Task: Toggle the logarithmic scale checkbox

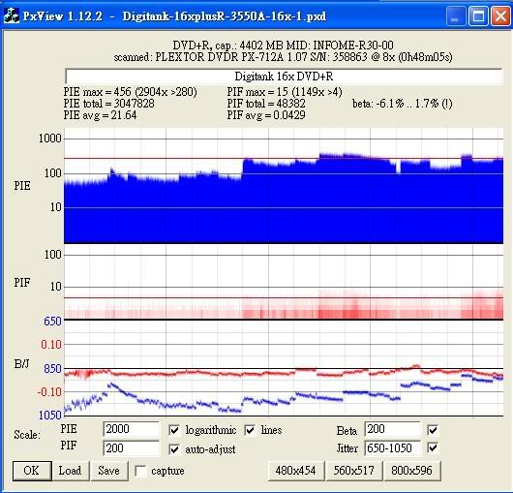Action: point(174,430)
